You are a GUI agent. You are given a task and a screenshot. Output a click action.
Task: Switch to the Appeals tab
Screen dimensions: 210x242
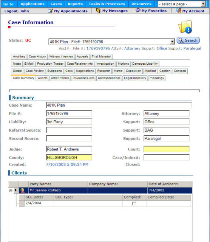[82, 56]
